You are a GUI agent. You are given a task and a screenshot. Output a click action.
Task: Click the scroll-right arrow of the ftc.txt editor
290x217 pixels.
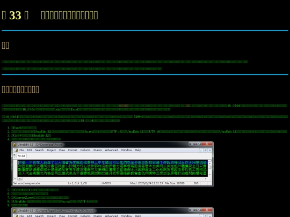pyautogui.click(x=206, y=178)
